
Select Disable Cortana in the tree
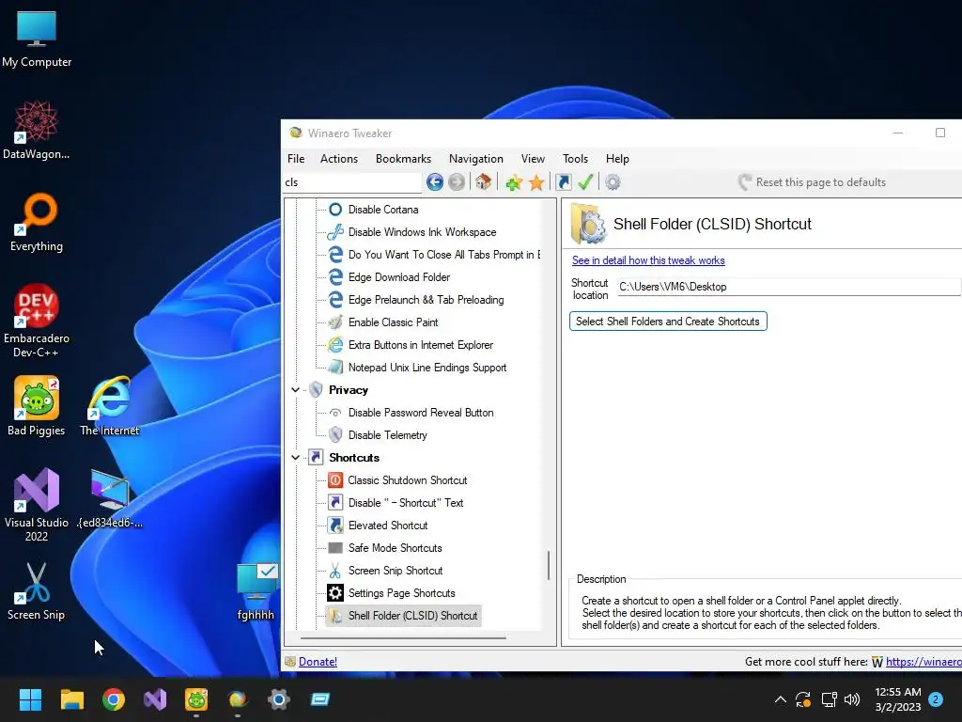tap(383, 210)
